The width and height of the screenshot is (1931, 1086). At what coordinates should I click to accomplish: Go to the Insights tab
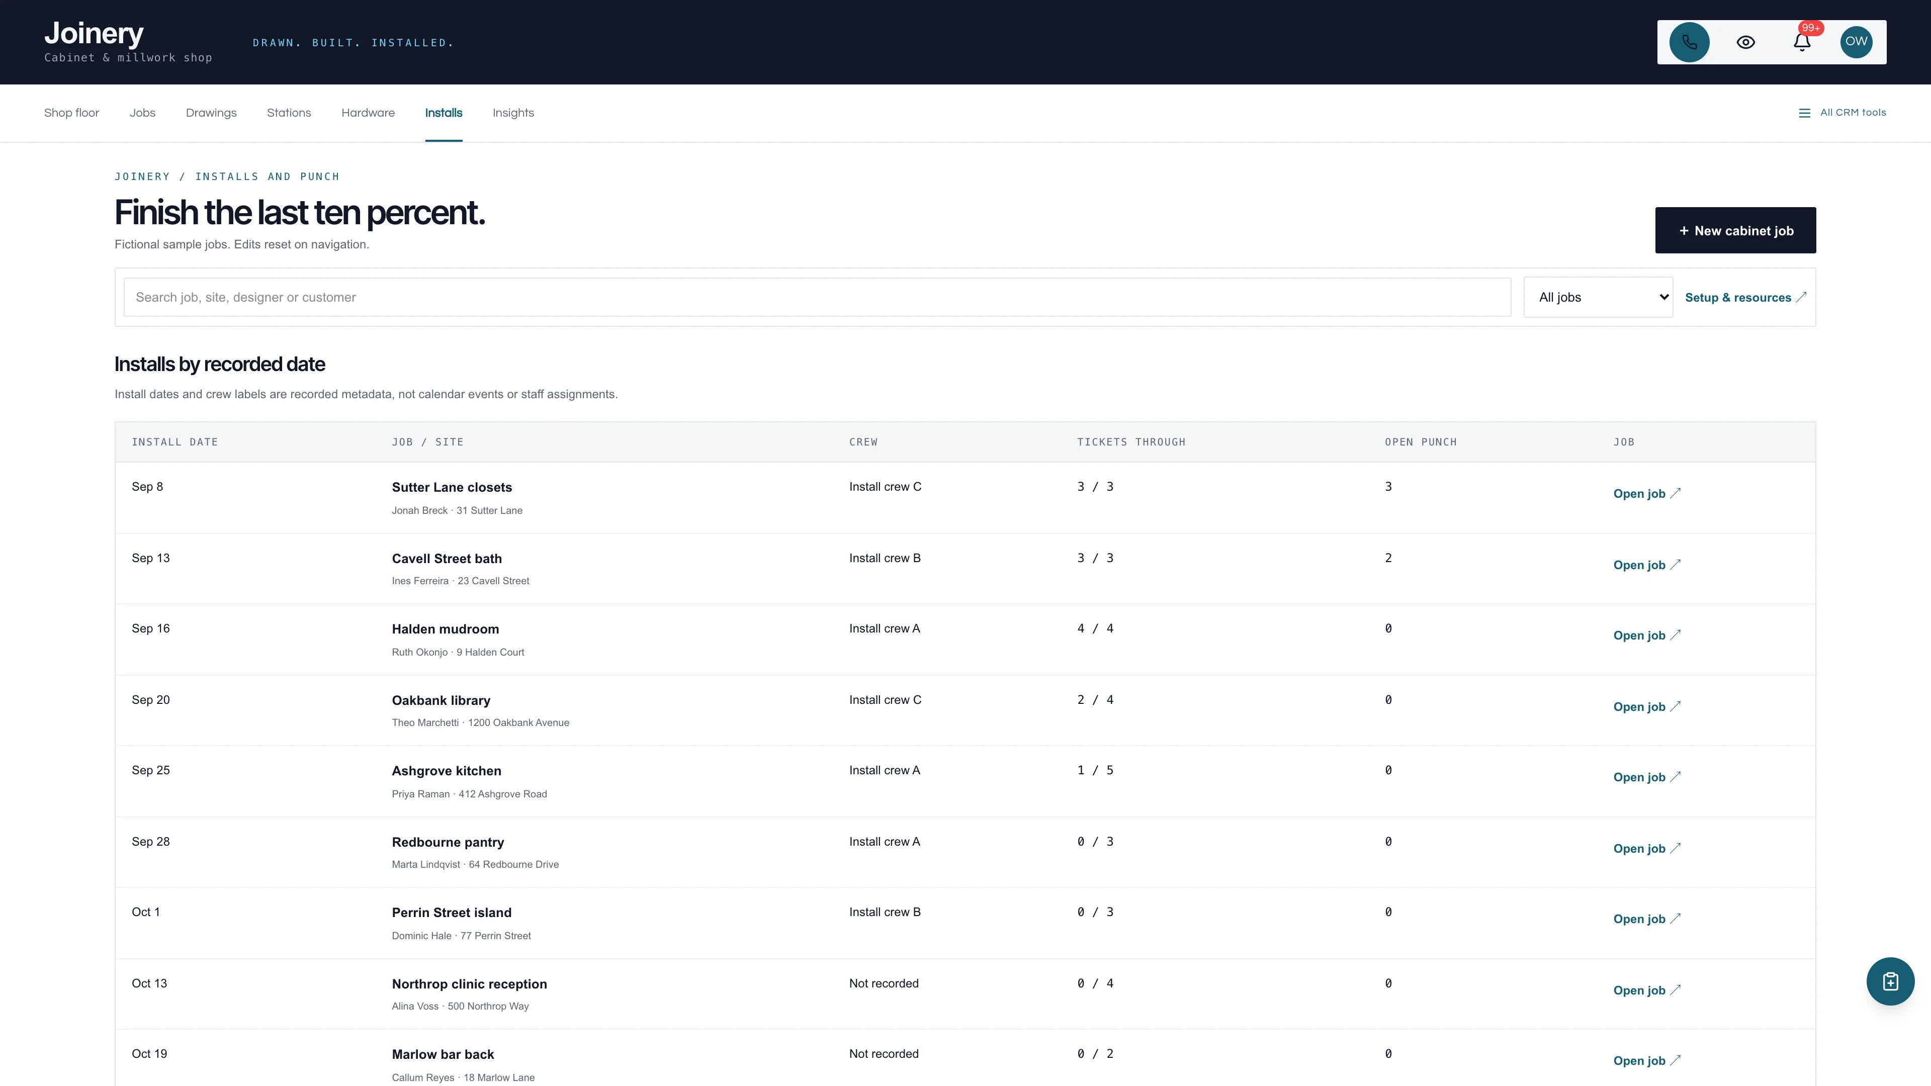(513, 113)
